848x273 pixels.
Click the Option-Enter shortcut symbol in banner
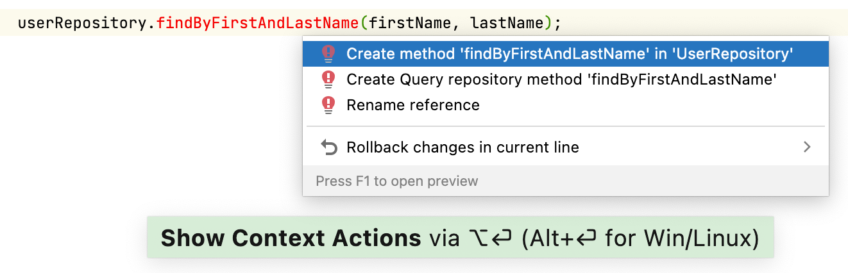(x=488, y=239)
